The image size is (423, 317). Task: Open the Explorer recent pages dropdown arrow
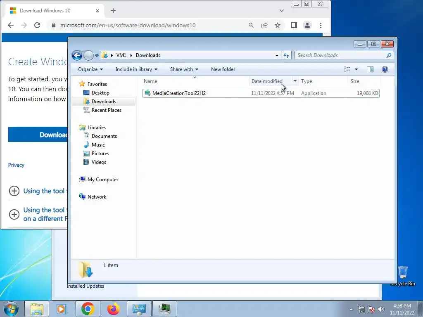point(97,56)
